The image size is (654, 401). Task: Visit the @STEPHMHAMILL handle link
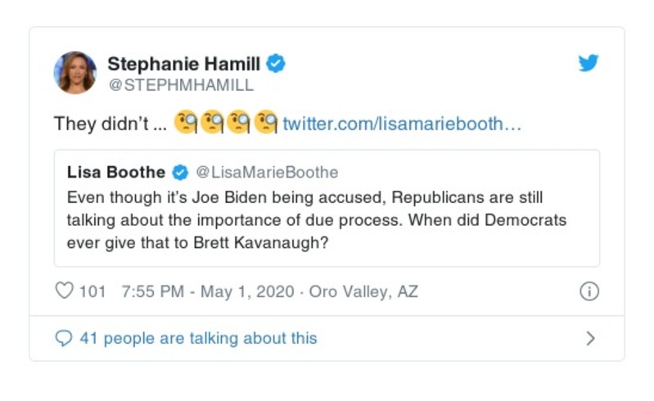[x=180, y=84]
